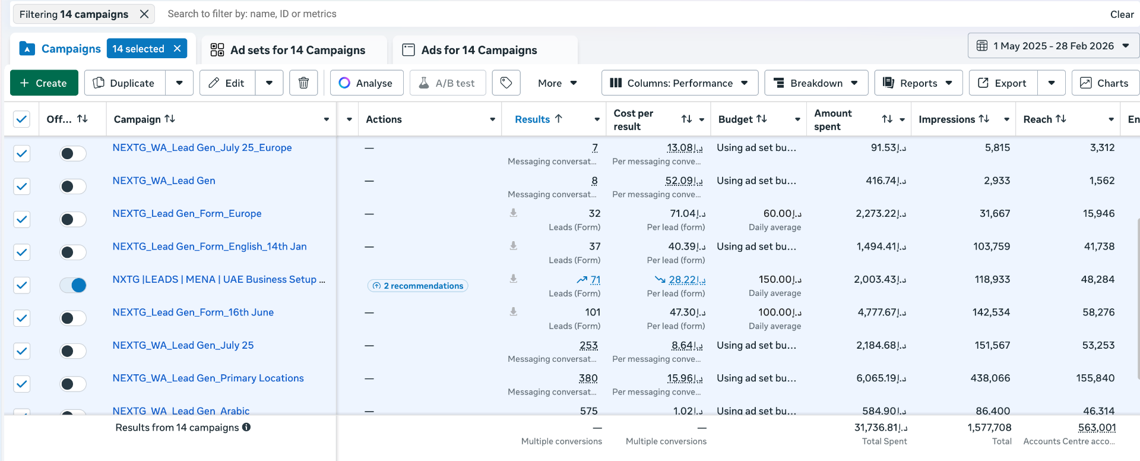Click the search filter input field
This screenshot has height=461, width=1140.
click(629, 14)
